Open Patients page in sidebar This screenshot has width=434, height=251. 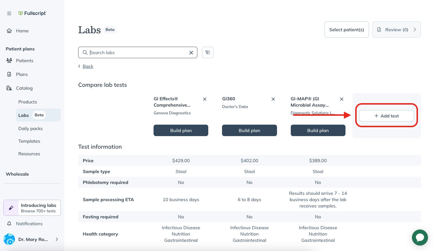25,60
